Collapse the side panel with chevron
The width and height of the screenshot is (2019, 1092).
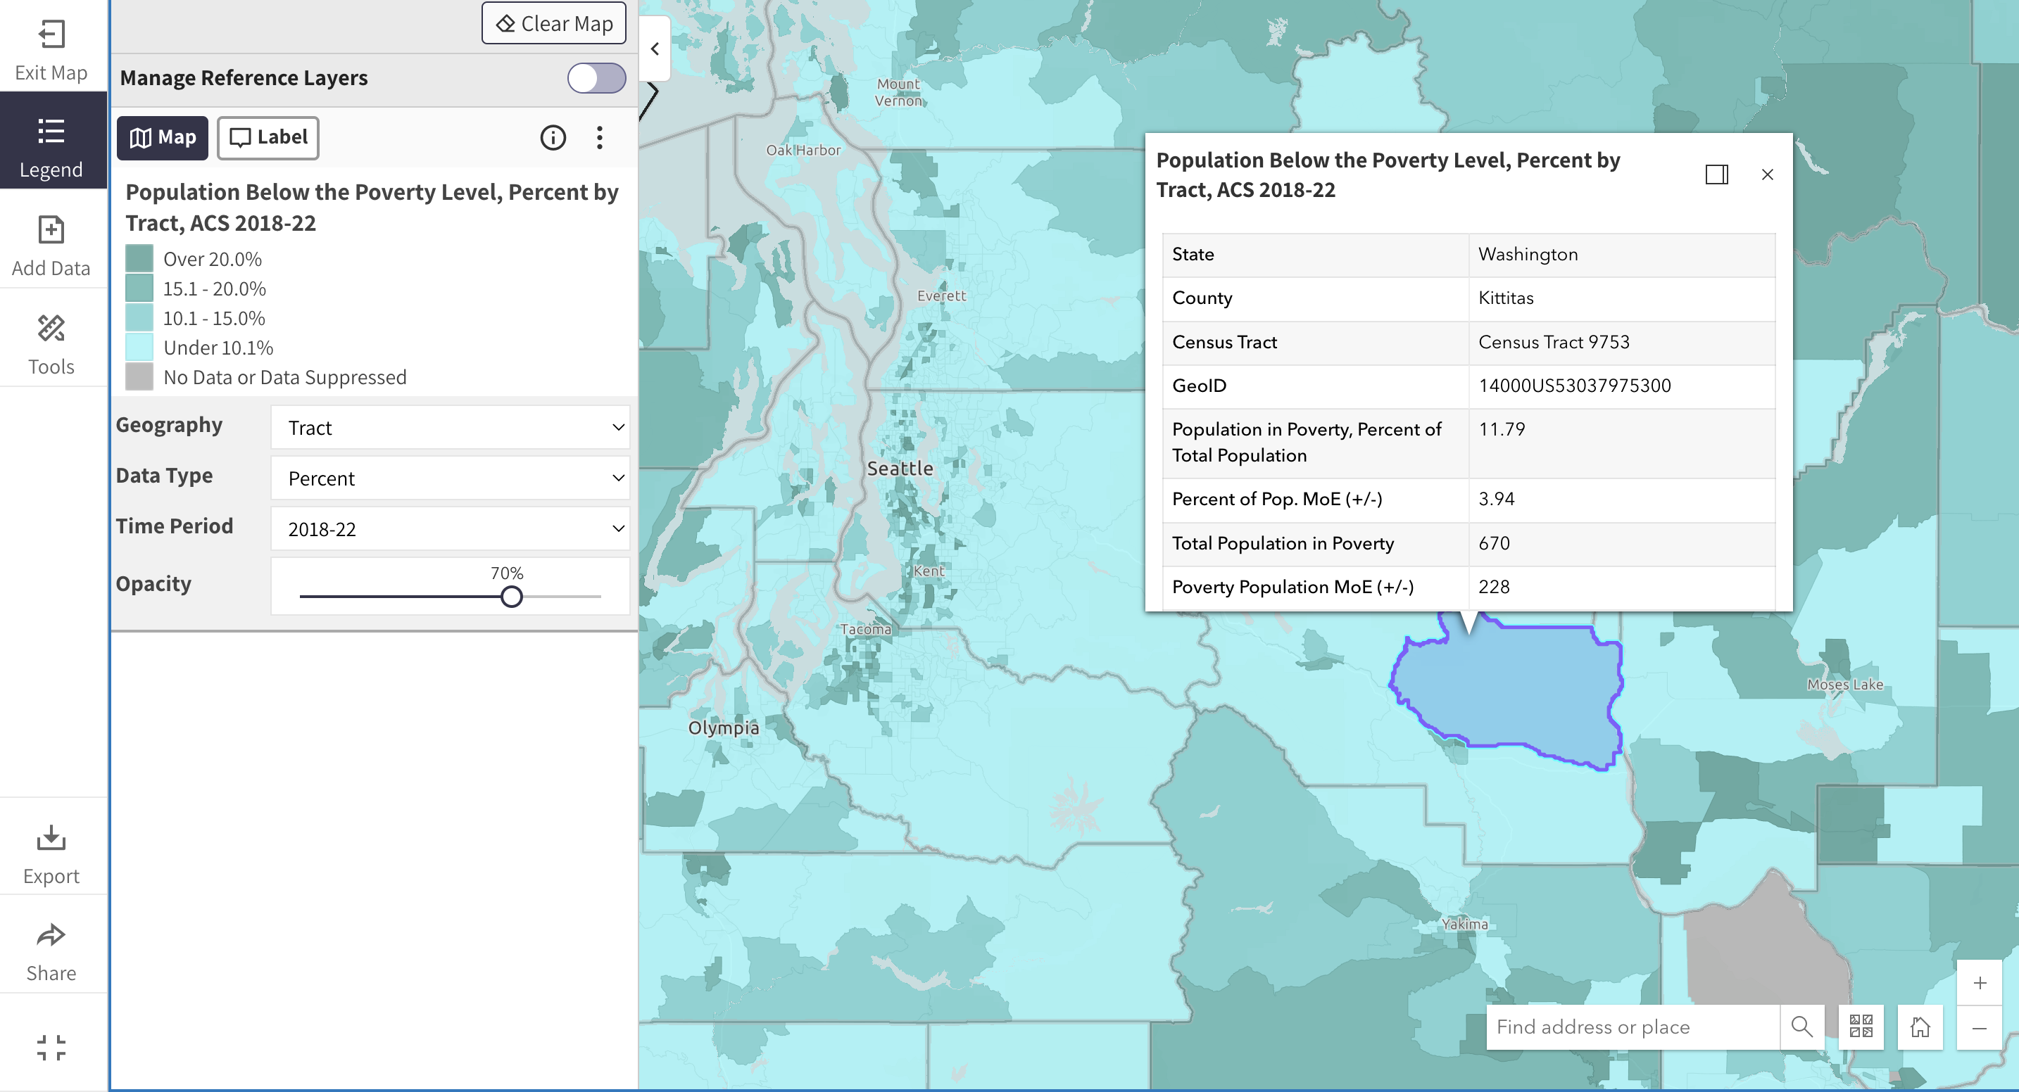tap(655, 49)
